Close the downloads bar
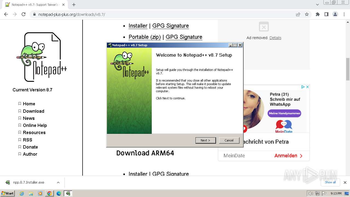 coord(345,182)
